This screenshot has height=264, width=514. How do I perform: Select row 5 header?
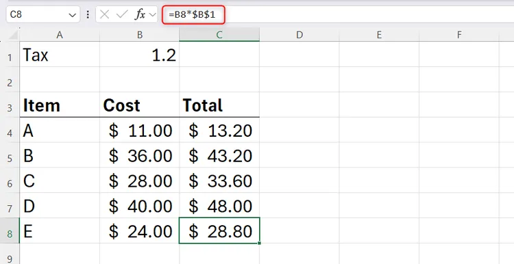tap(10, 155)
